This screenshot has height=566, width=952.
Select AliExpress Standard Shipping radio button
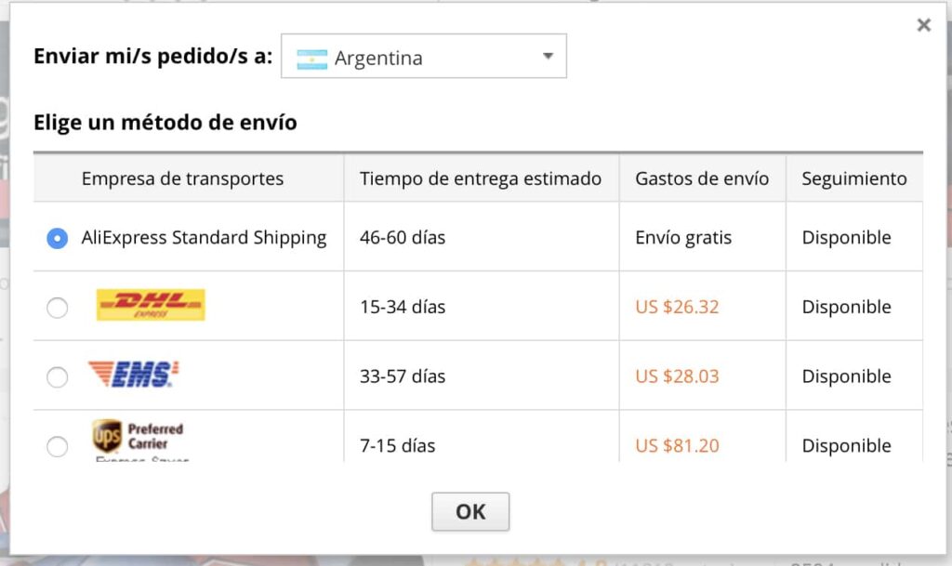coord(57,239)
